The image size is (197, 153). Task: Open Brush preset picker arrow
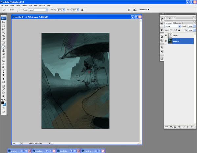click(x=20, y=10)
